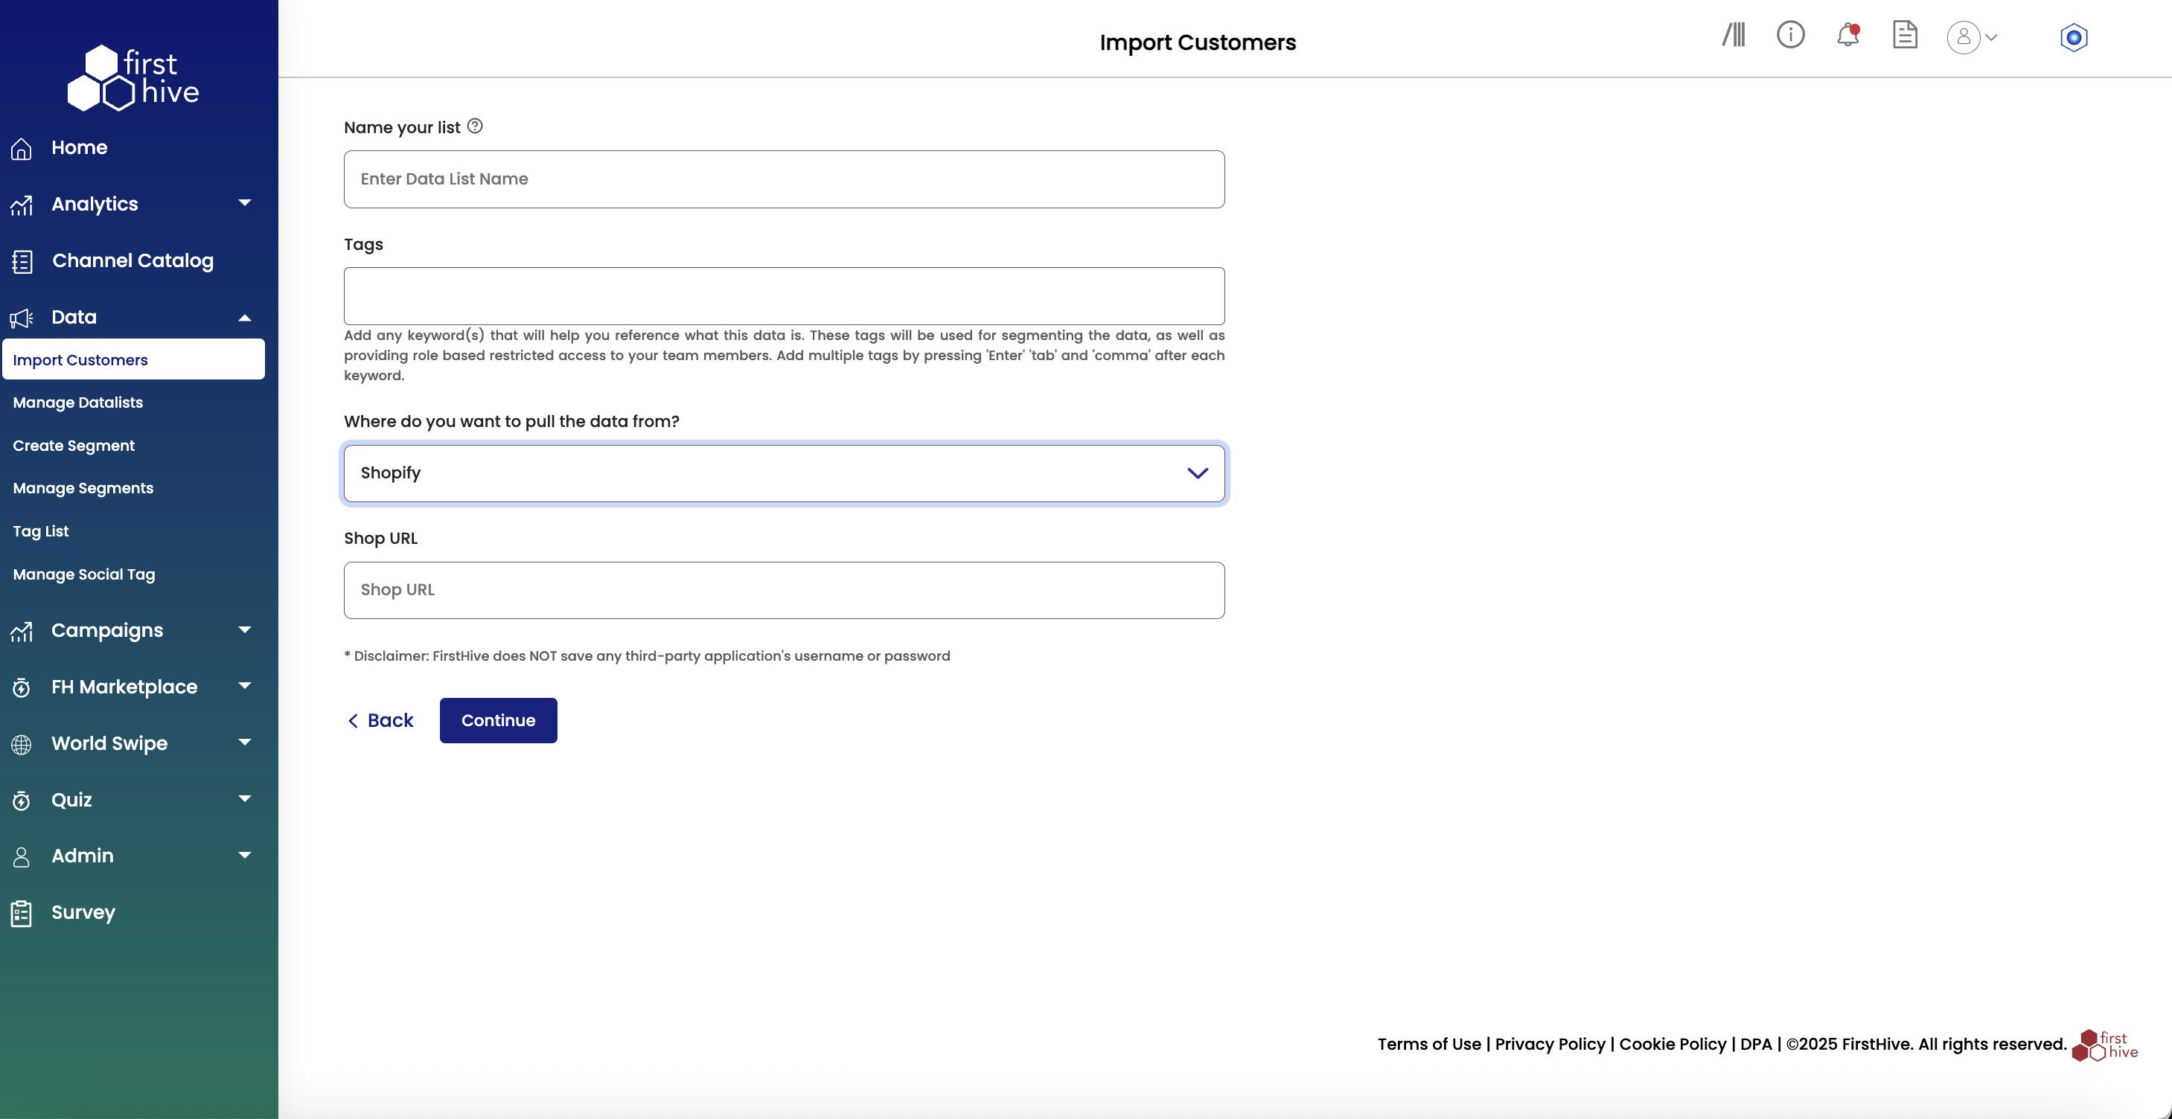Screen dimensions: 2172x1119
Task: Open the Shopify data source dropdown
Action: pyautogui.click(x=783, y=473)
